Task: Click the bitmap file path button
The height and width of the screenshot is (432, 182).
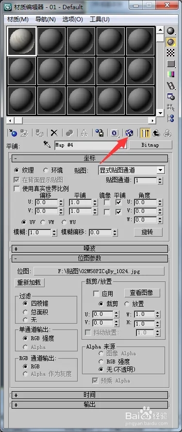Action: pyautogui.click(x=99, y=271)
